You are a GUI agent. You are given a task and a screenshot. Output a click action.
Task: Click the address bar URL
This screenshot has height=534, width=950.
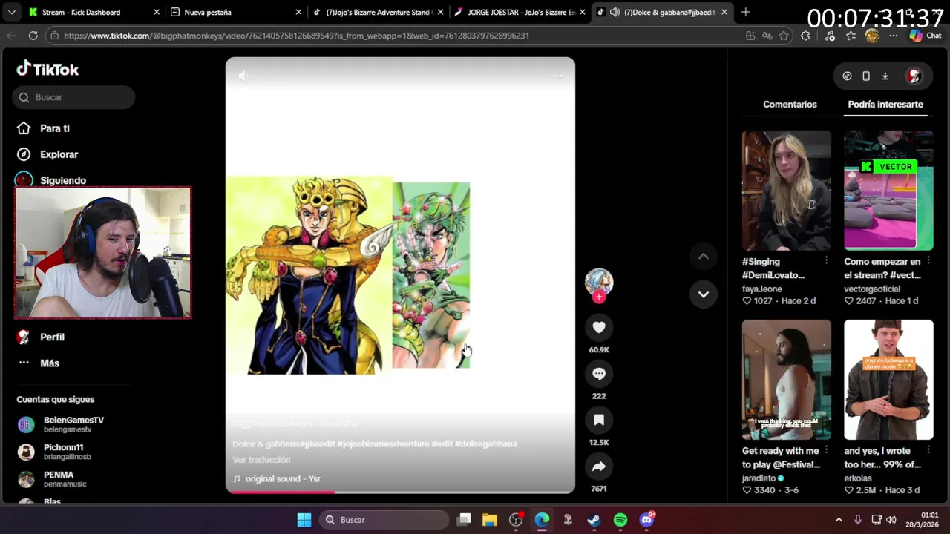(297, 36)
